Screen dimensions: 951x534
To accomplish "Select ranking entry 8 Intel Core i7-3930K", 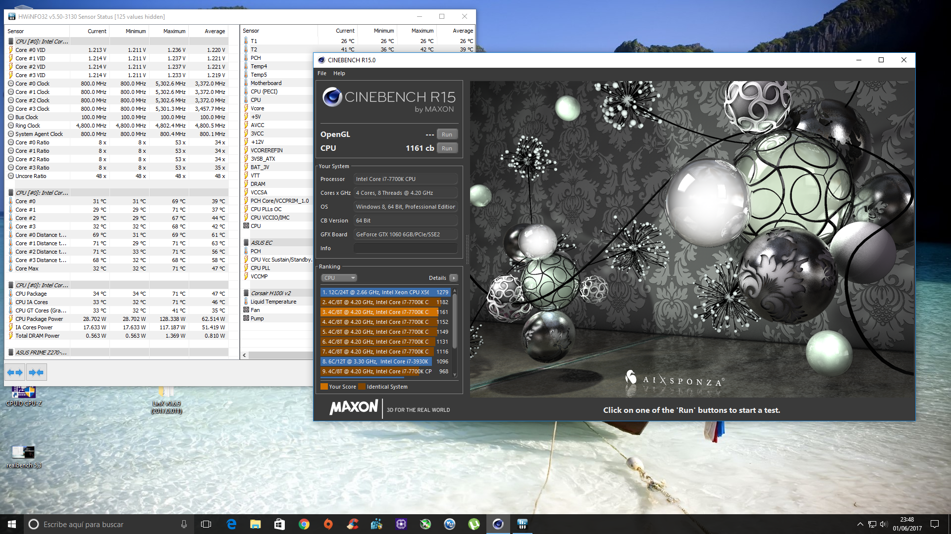I will [x=385, y=361].
